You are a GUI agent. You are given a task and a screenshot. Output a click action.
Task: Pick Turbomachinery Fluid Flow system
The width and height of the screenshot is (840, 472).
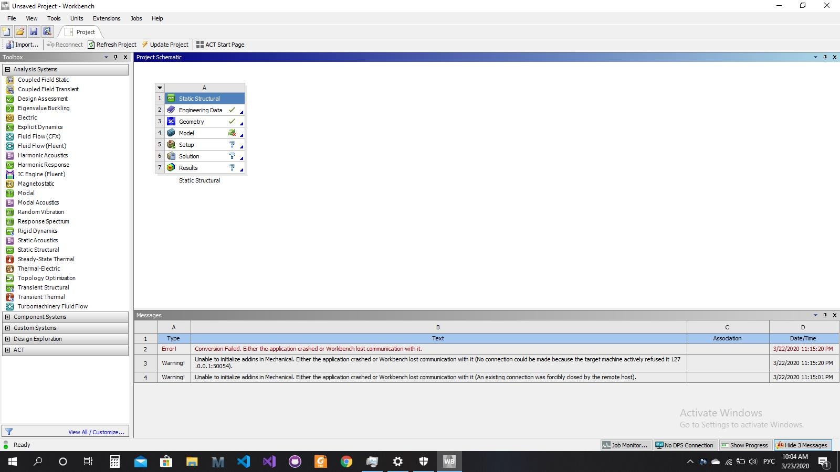pos(52,306)
